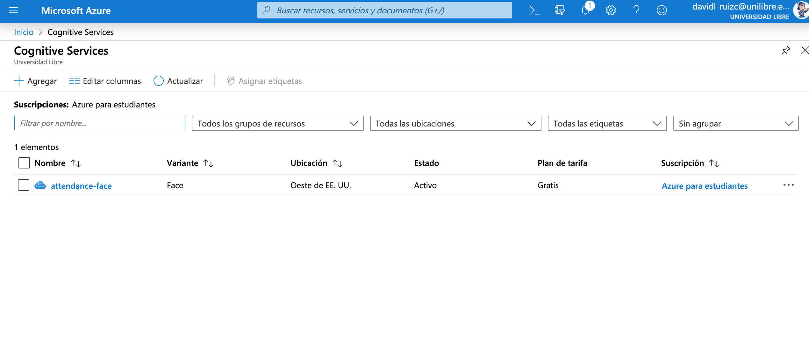This screenshot has height=342, width=809.
Task: Click the Ubicación column header label
Action: pos(309,163)
